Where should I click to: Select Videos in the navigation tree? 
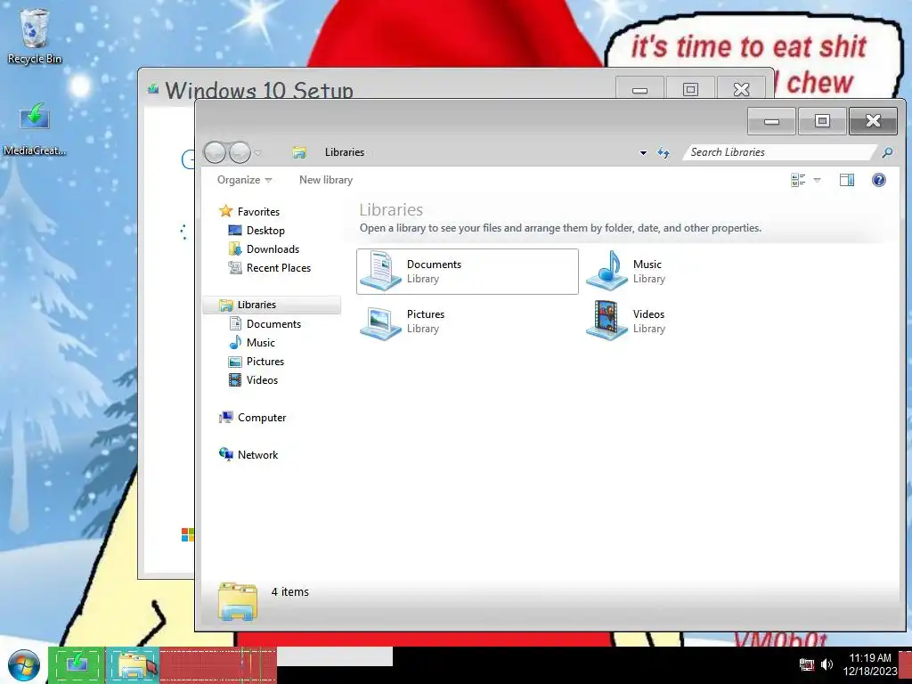click(262, 379)
